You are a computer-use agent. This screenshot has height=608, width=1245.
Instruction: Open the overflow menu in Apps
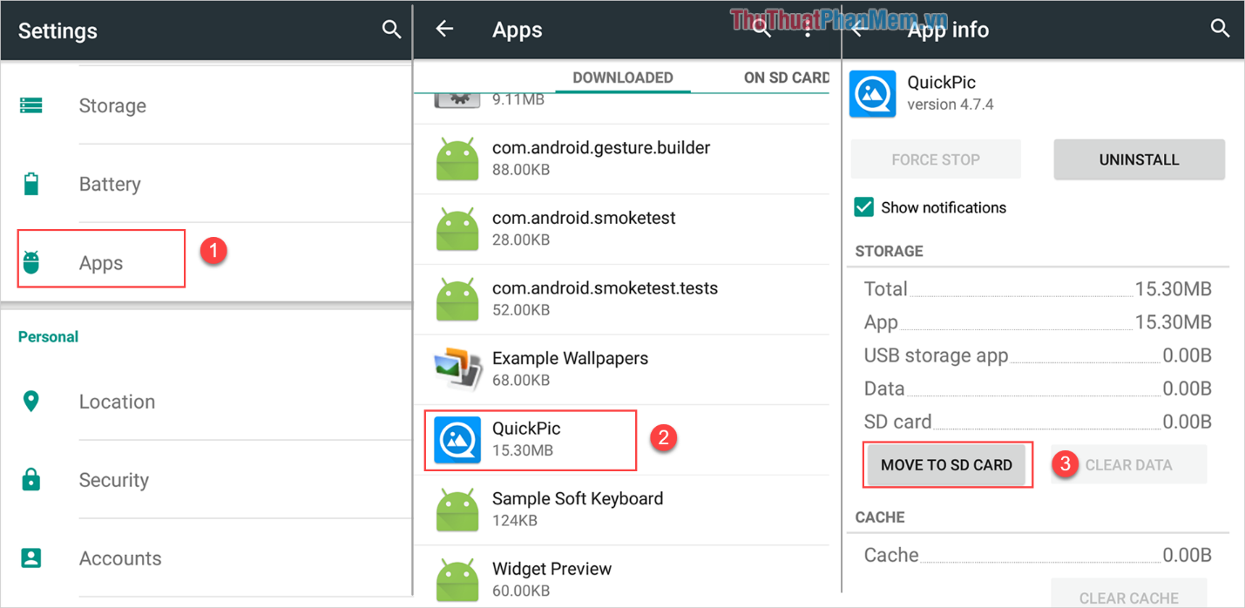[x=806, y=29]
